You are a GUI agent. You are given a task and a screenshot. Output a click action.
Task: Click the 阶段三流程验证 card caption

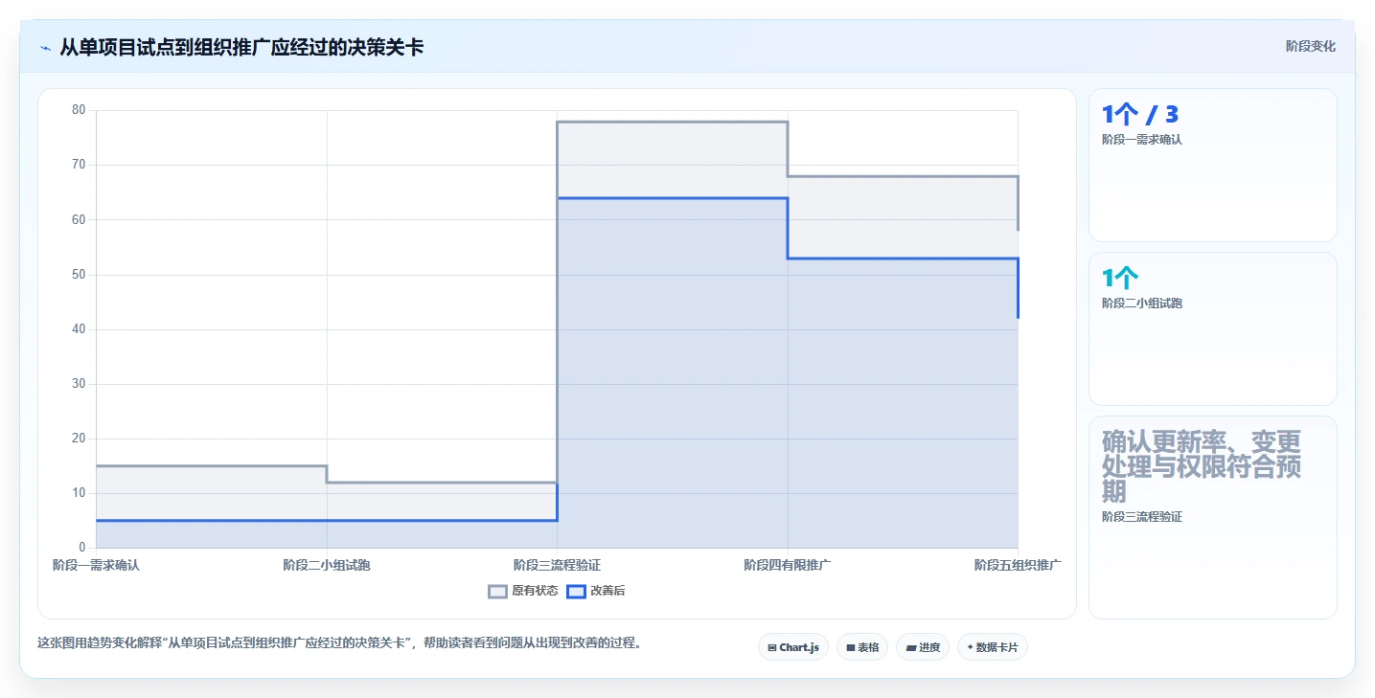point(1142,517)
